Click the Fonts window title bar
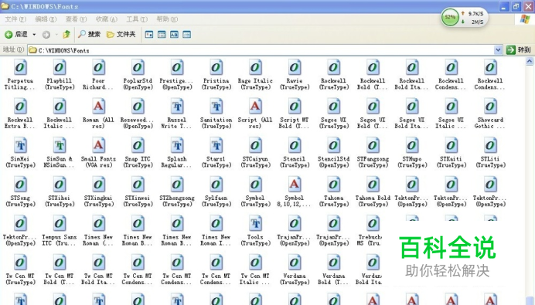 click(249, 6)
